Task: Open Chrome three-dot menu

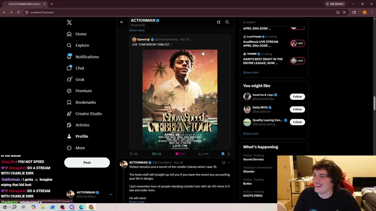Action: click(372, 12)
